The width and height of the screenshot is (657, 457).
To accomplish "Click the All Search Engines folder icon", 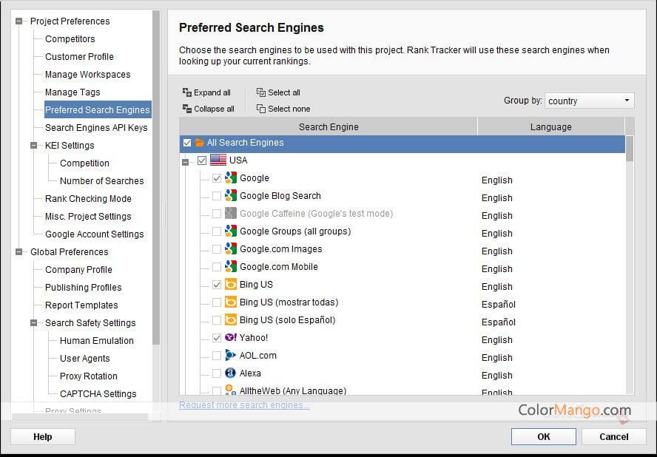I will 199,143.
